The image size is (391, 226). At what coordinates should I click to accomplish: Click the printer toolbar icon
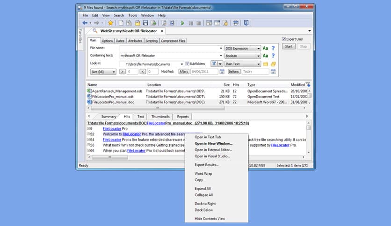(x=236, y=23)
